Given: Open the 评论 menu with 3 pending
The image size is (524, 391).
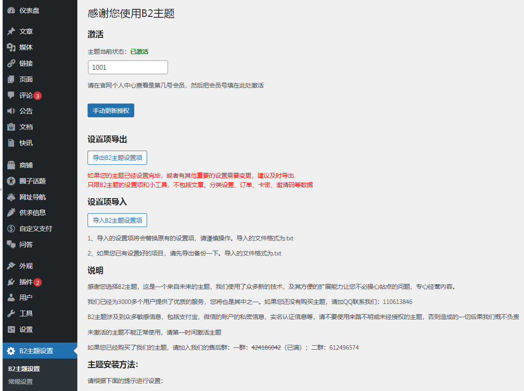Looking at the screenshot, I should [x=26, y=96].
